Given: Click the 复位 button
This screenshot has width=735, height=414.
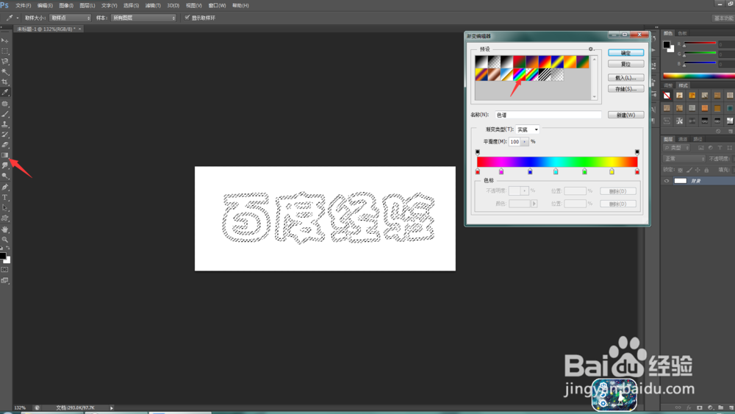Looking at the screenshot, I should tap(625, 64).
